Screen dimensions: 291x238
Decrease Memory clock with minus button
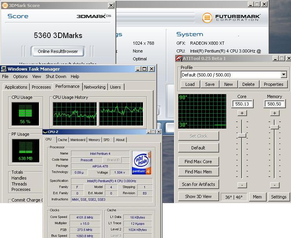point(275,185)
